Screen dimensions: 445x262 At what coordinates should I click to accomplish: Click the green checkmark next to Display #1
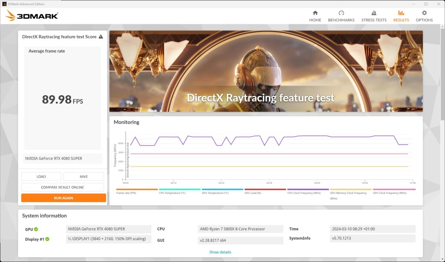47,238
